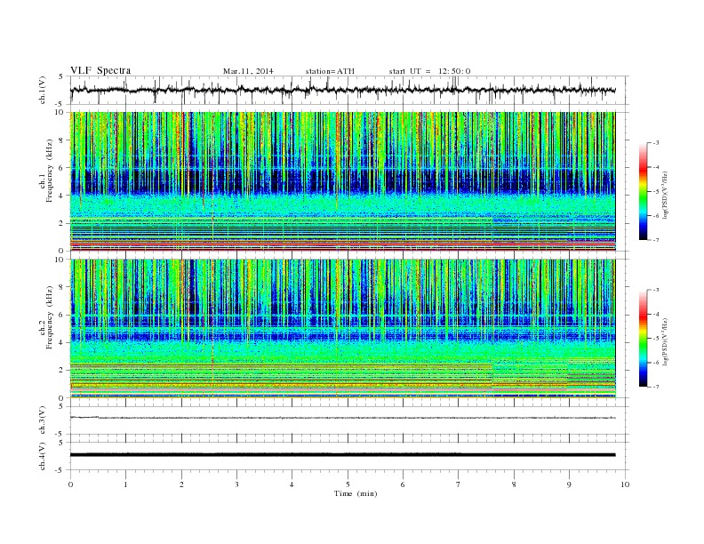704x544 pixels.
Task: Click the time axis tick label "0"
Action: point(70,484)
